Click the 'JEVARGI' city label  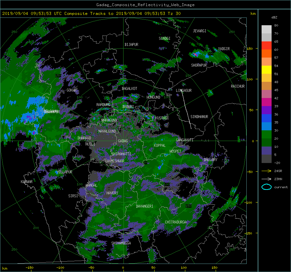[x=199, y=31]
